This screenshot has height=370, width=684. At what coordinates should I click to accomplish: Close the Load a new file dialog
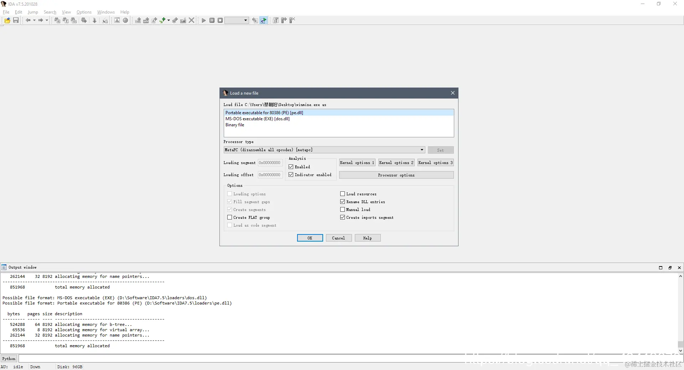pyautogui.click(x=452, y=93)
